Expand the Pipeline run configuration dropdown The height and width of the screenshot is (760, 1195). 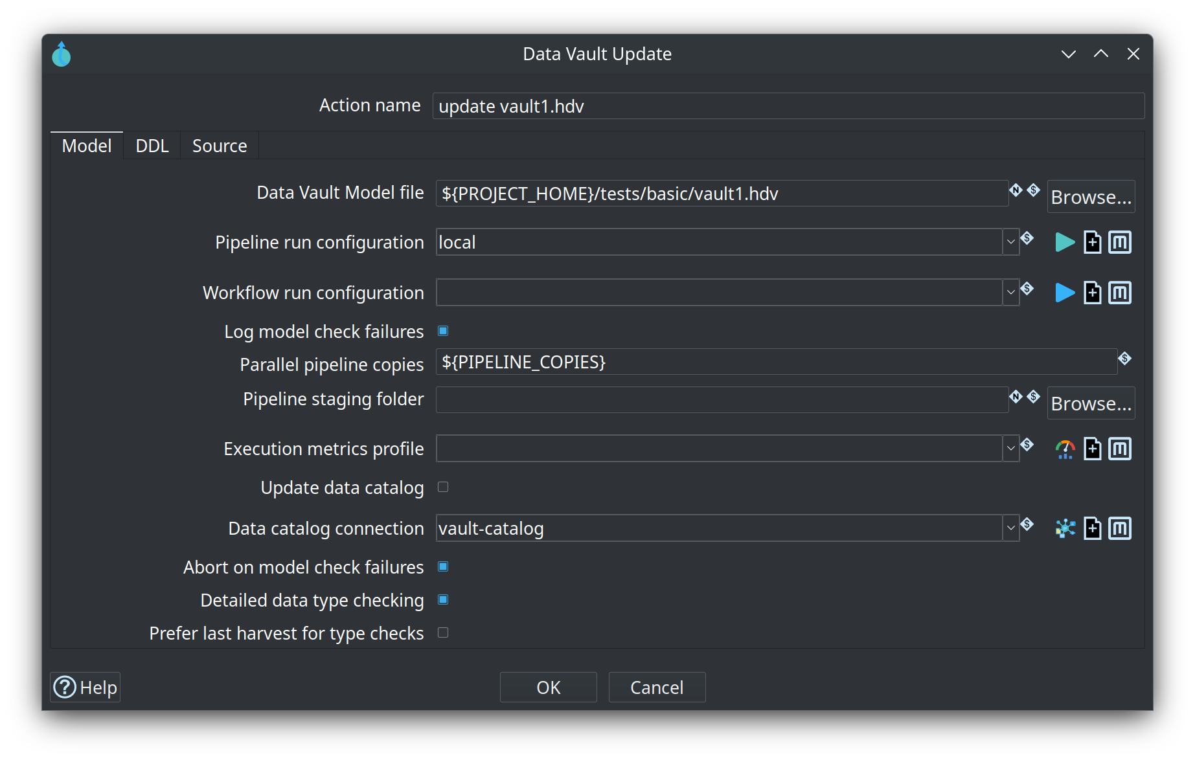point(1010,242)
